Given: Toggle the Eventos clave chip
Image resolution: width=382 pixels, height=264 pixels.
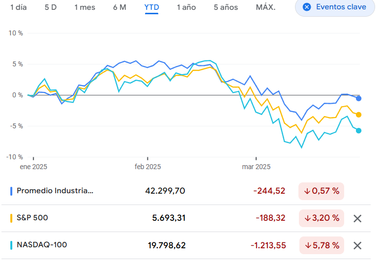Looking at the screenshot, I should point(335,7).
